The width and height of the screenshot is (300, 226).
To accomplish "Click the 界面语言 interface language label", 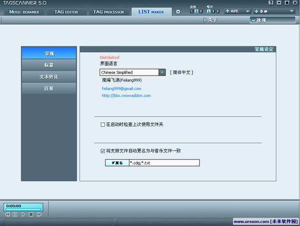I will pyautogui.click(x=108, y=63).
